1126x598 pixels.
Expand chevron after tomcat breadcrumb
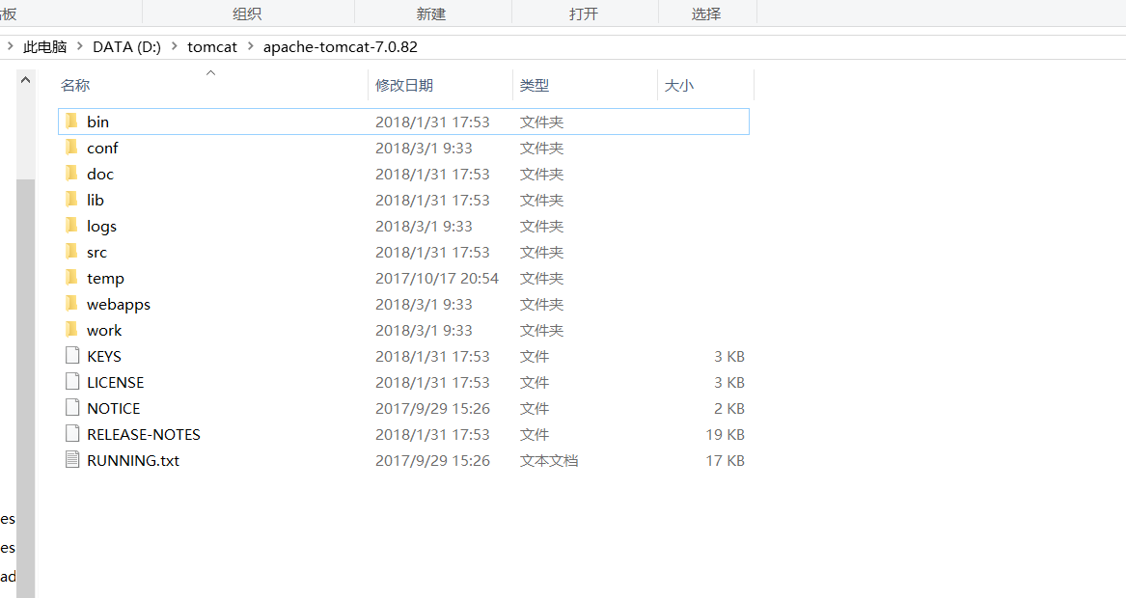click(x=250, y=46)
